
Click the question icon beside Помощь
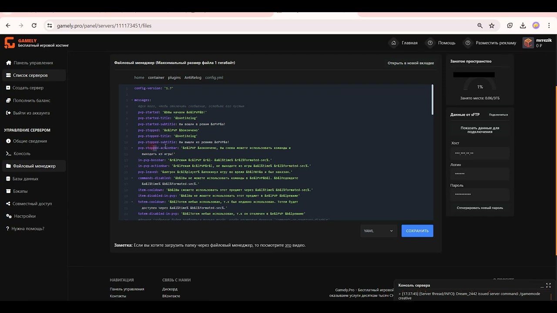(x=430, y=43)
